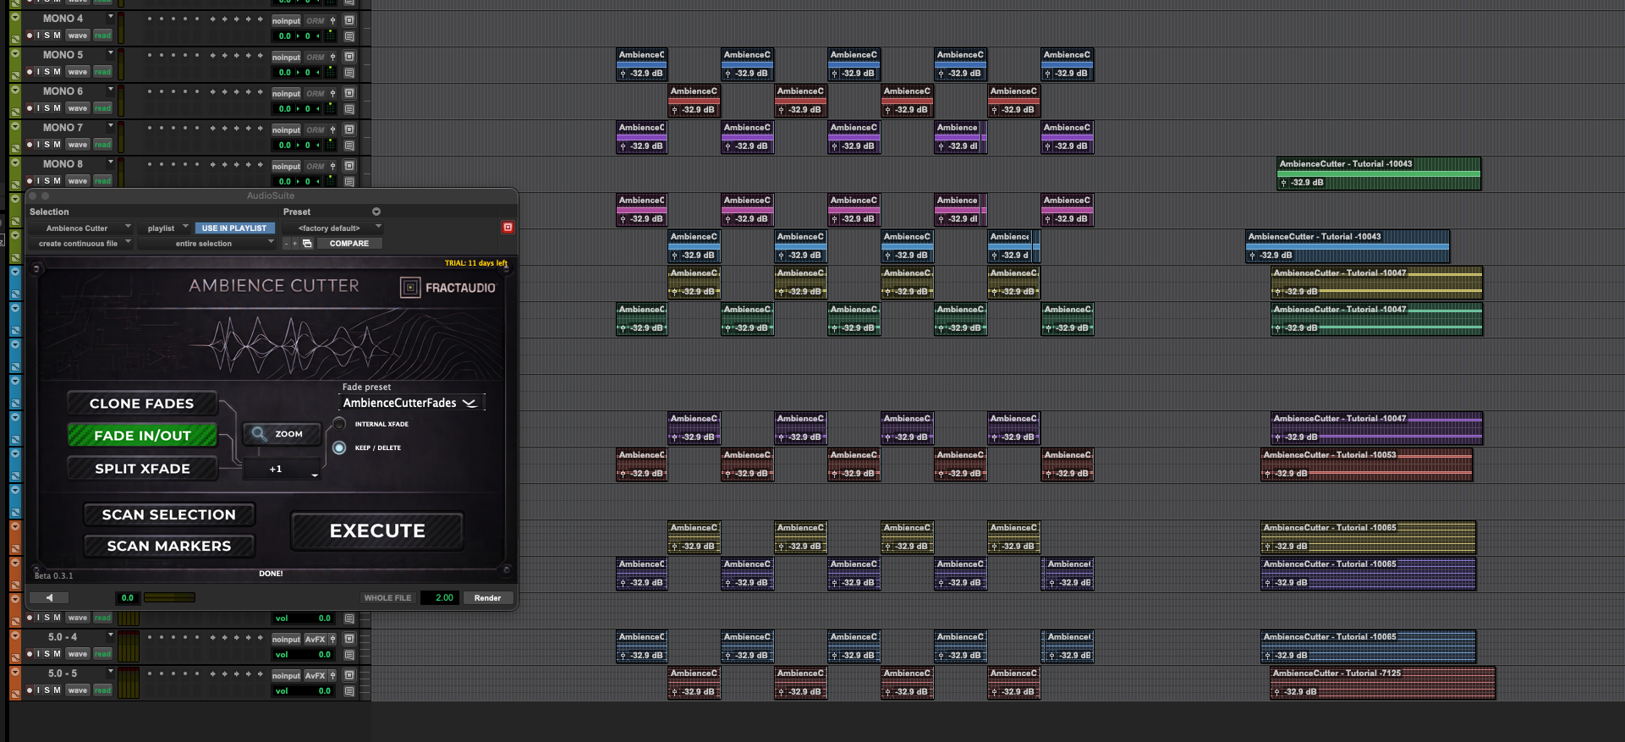Toggle input monitoring on MONO 7
The image size is (1625, 742).
click(38, 145)
